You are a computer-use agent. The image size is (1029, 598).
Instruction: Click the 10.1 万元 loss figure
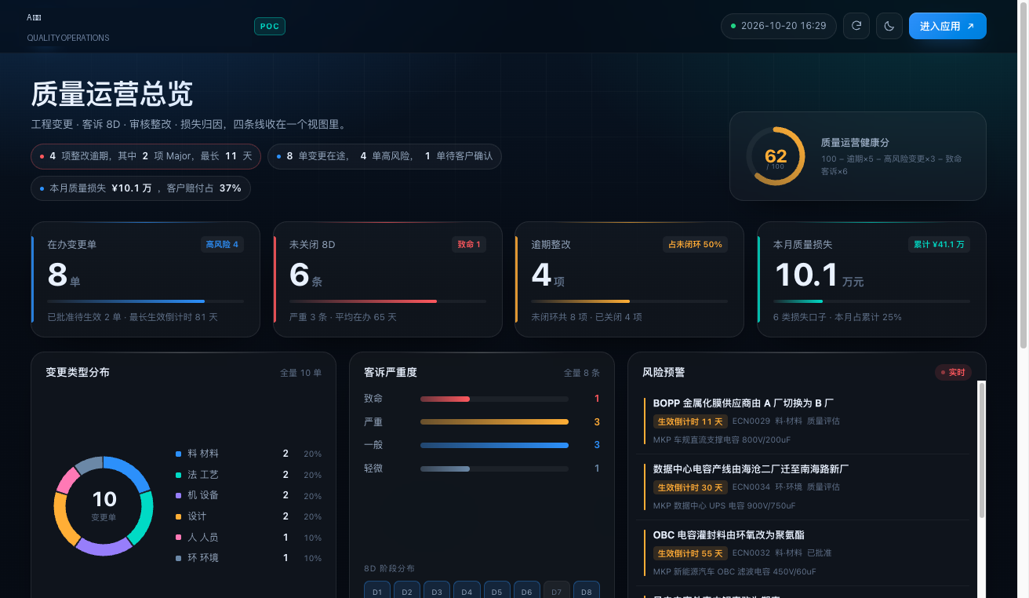coord(819,276)
